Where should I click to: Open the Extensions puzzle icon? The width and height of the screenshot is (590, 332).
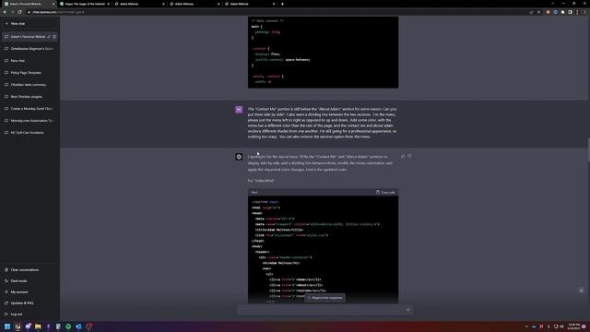[563, 12]
